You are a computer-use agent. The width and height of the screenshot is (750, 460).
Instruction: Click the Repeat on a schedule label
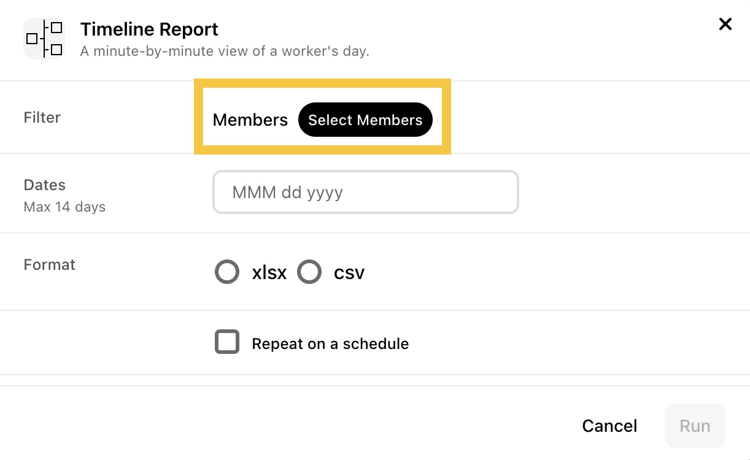[x=330, y=343]
